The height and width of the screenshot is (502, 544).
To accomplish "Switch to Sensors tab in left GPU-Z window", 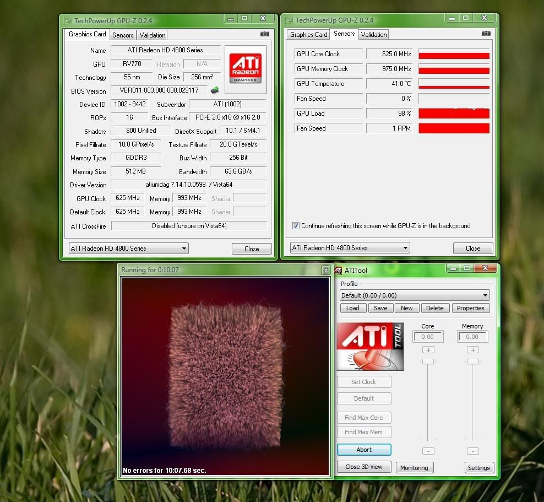I will pos(123,35).
